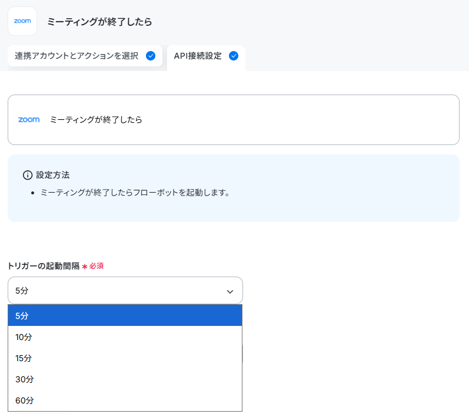
Task: Click the トリガーの起動間隔 field label
Action: [44, 266]
